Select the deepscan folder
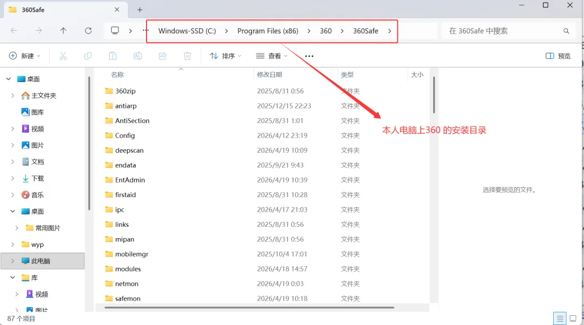The height and width of the screenshot is (325, 584). (124, 151)
